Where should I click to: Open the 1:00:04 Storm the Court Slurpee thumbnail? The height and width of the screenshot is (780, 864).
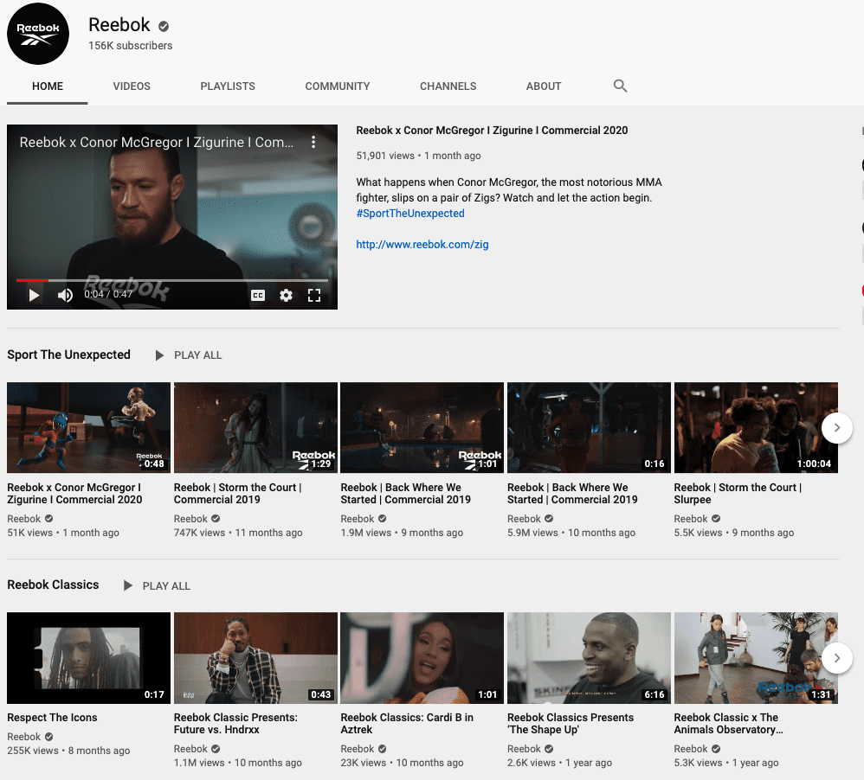[756, 428]
